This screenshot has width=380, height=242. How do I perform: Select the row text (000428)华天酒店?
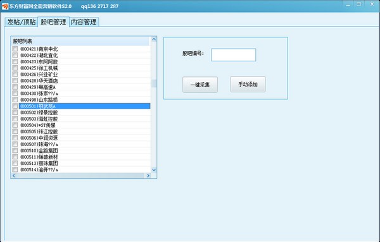[x=39, y=81]
